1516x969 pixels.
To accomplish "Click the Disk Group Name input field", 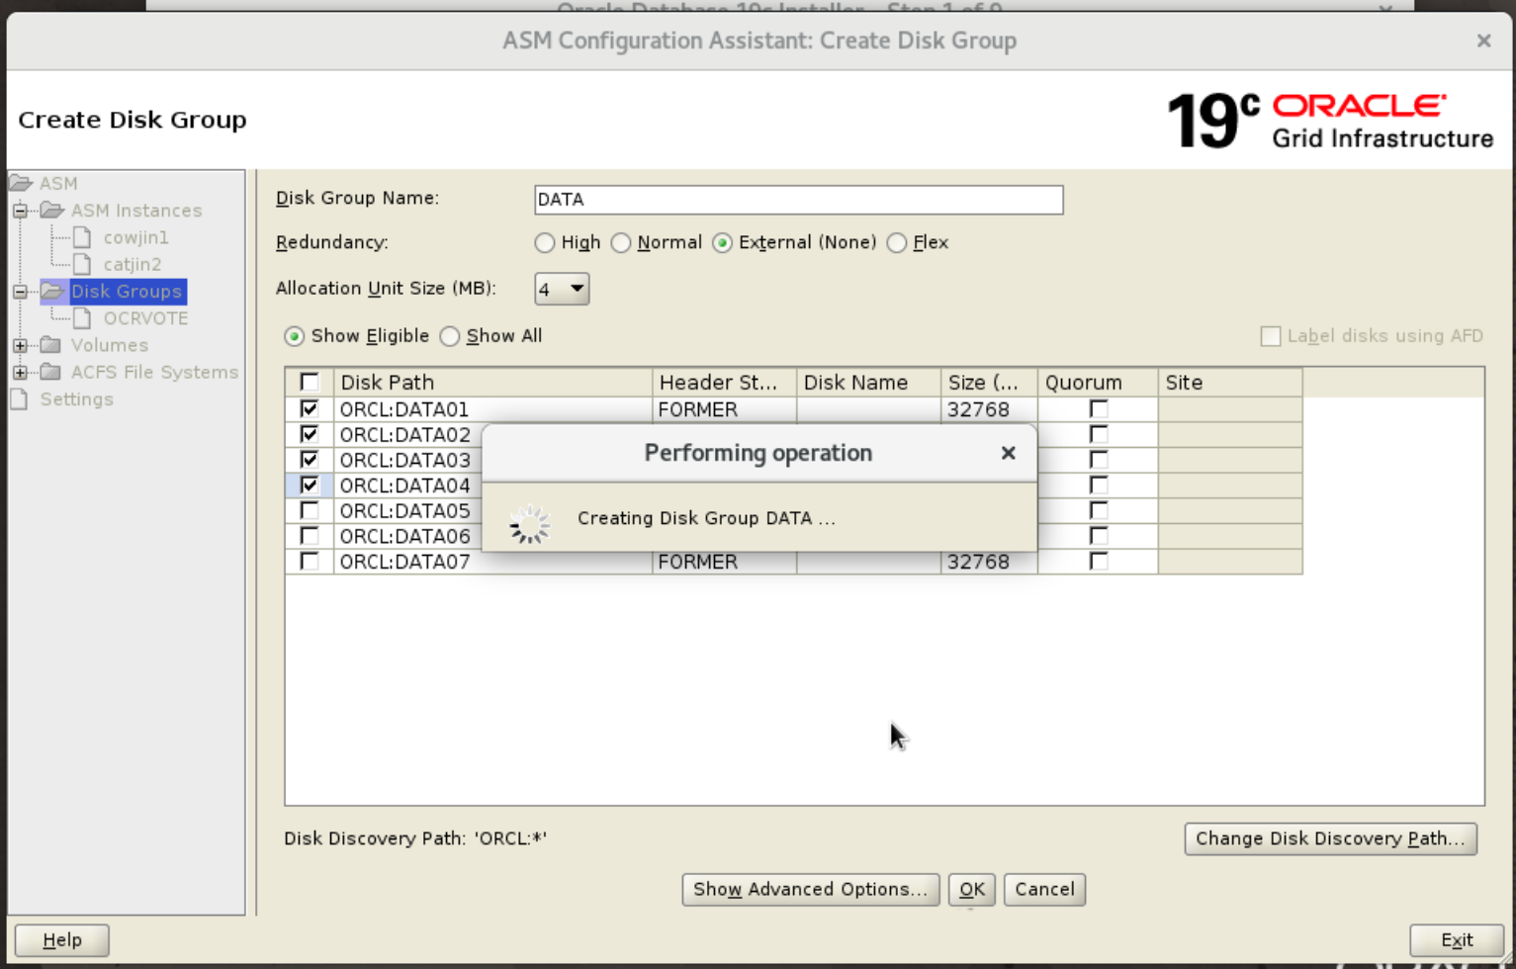I will tap(799, 200).
